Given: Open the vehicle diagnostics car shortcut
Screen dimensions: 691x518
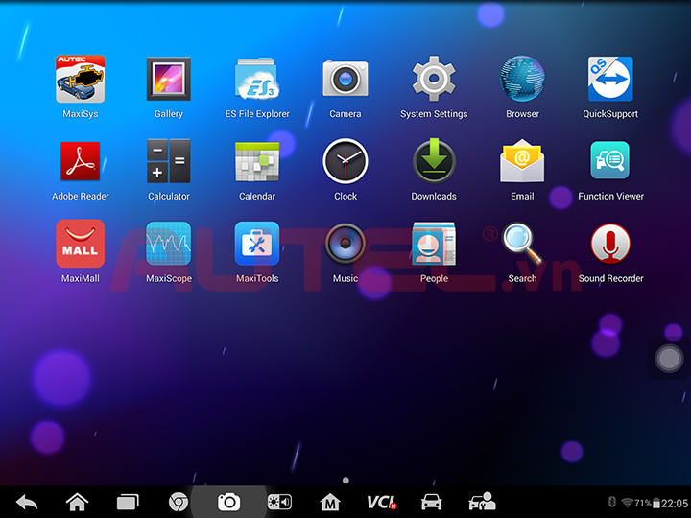Looking at the screenshot, I should point(432,502).
